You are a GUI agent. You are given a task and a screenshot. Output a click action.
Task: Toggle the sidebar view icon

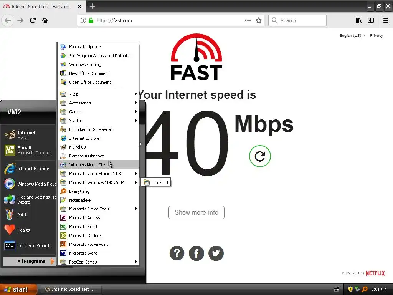click(x=371, y=21)
